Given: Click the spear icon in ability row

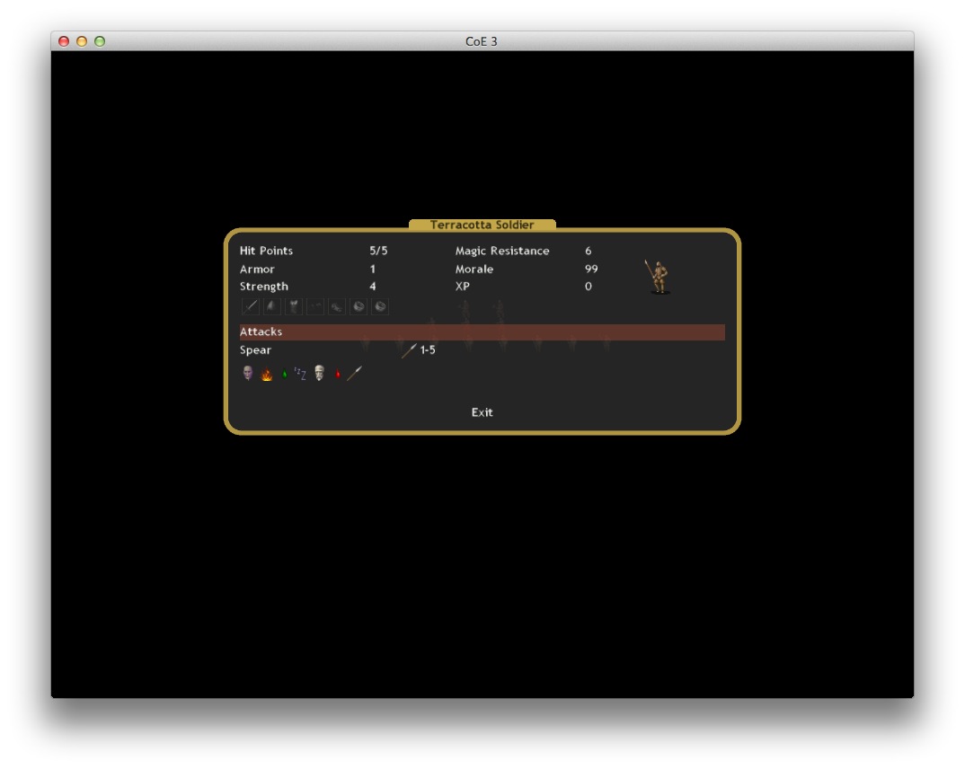Looking at the screenshot, I should [x=355, y=373].
